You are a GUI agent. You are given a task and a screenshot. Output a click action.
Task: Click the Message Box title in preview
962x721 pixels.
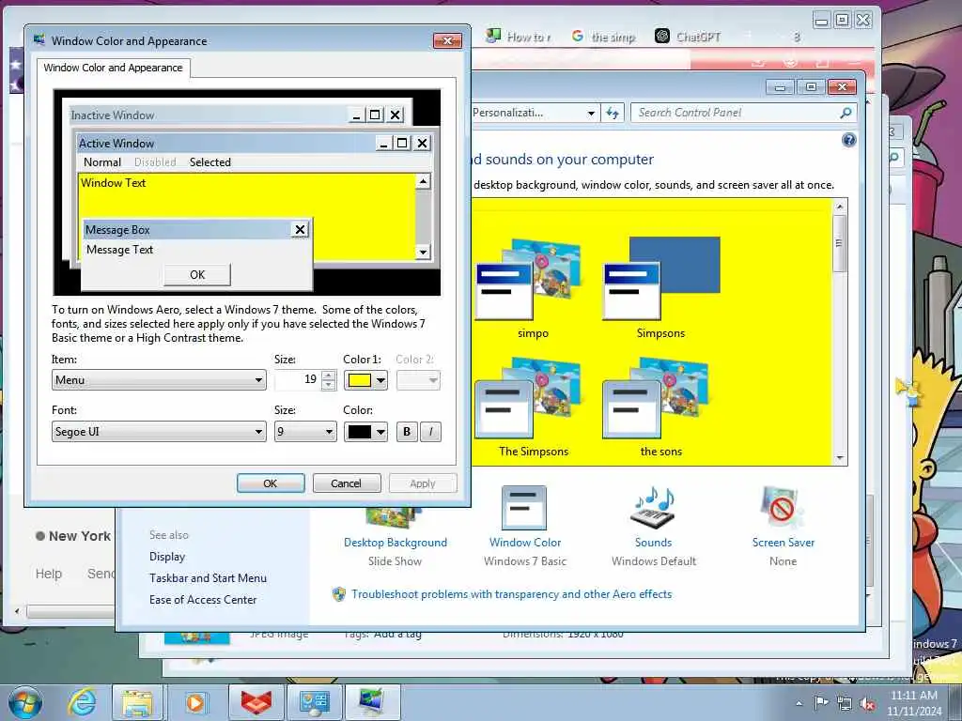[117, 230]
